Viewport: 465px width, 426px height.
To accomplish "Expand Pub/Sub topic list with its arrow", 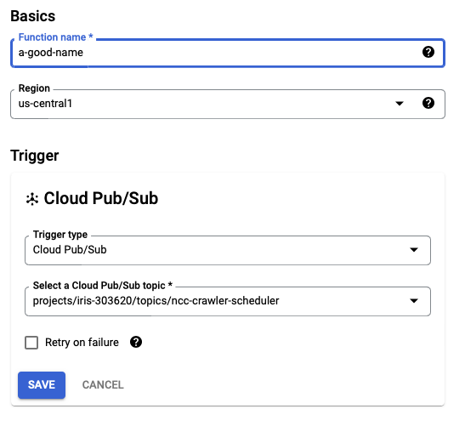I will (x=414, y=301).
